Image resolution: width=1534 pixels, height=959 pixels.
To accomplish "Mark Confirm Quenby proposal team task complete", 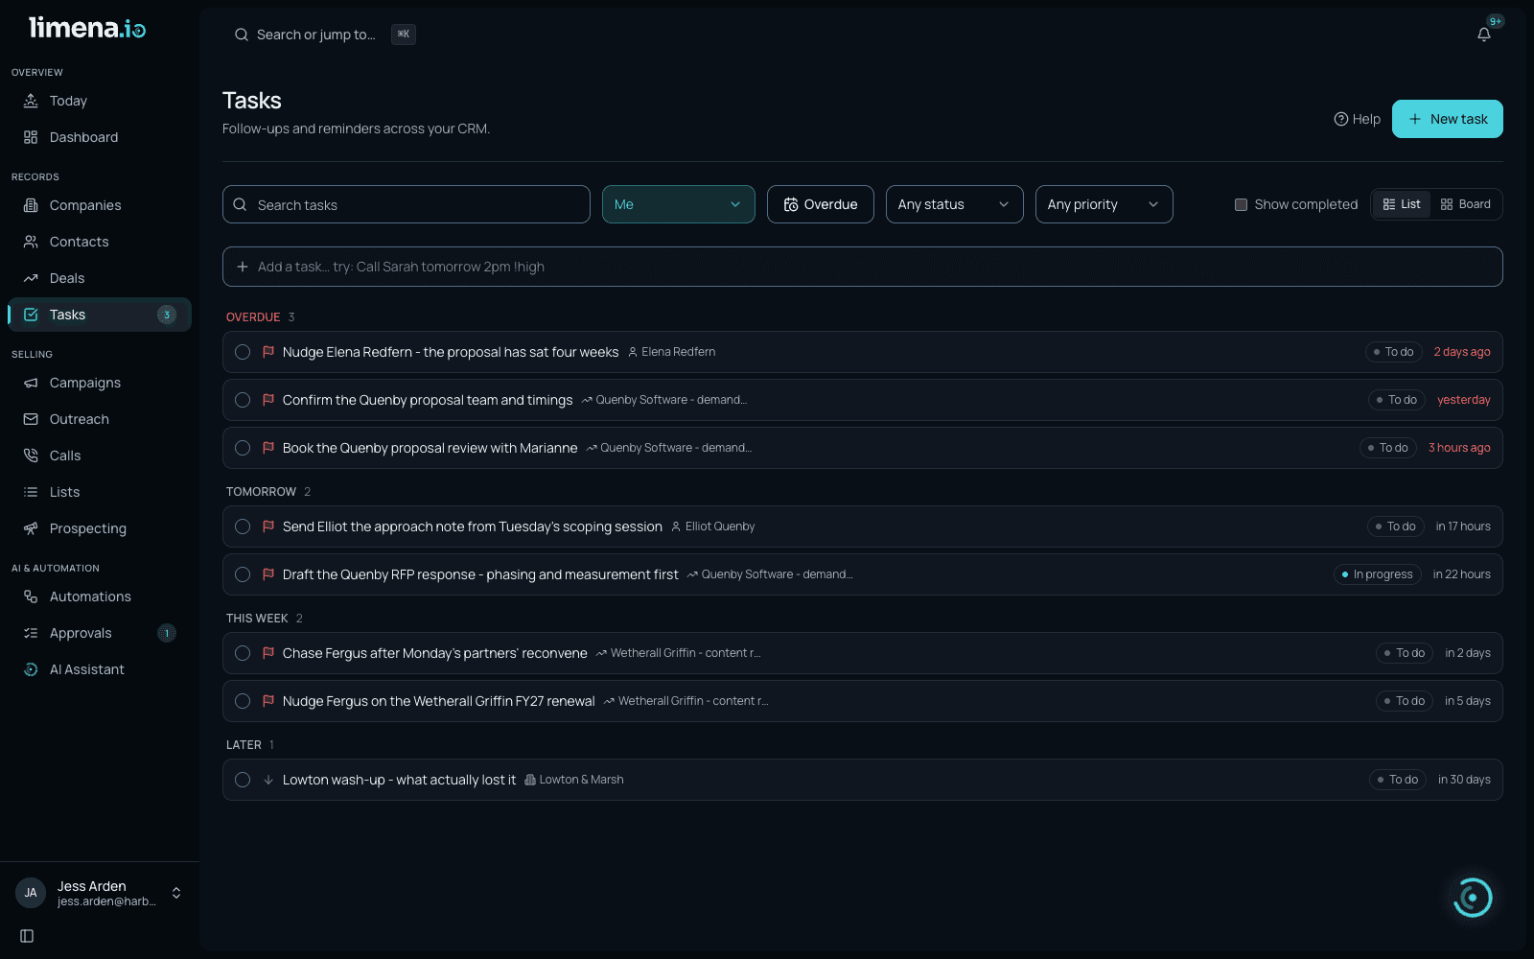I will pyautogui.click(x=243, y=400).
